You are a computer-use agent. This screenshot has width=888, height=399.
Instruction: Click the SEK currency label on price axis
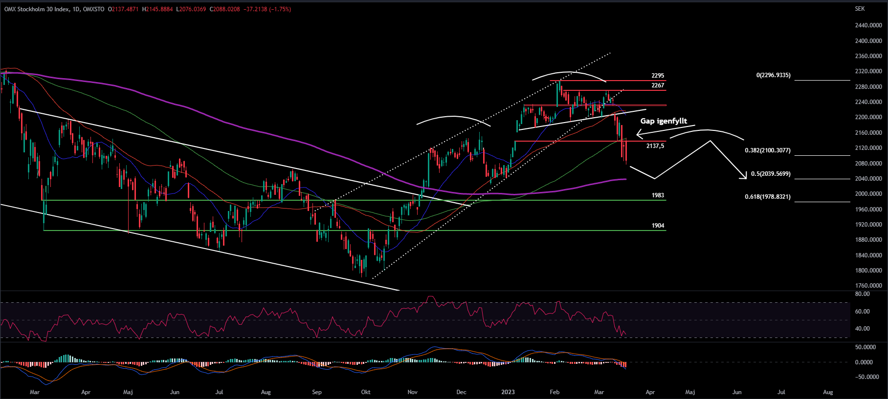[860, 9]
